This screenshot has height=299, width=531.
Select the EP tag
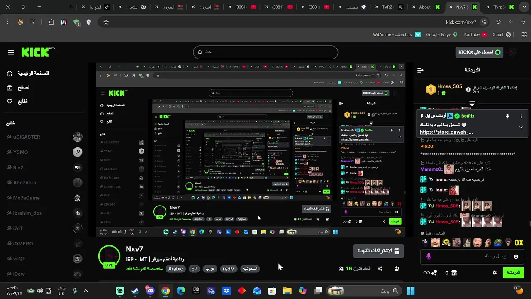[194, 269]
